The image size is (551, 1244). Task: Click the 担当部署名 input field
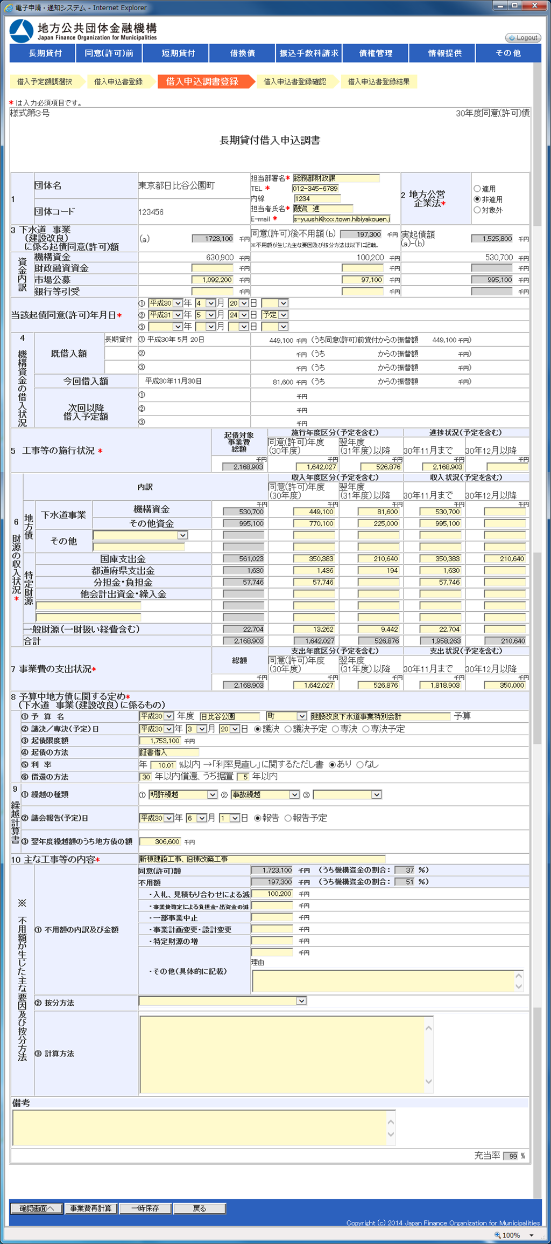(336, 178)
